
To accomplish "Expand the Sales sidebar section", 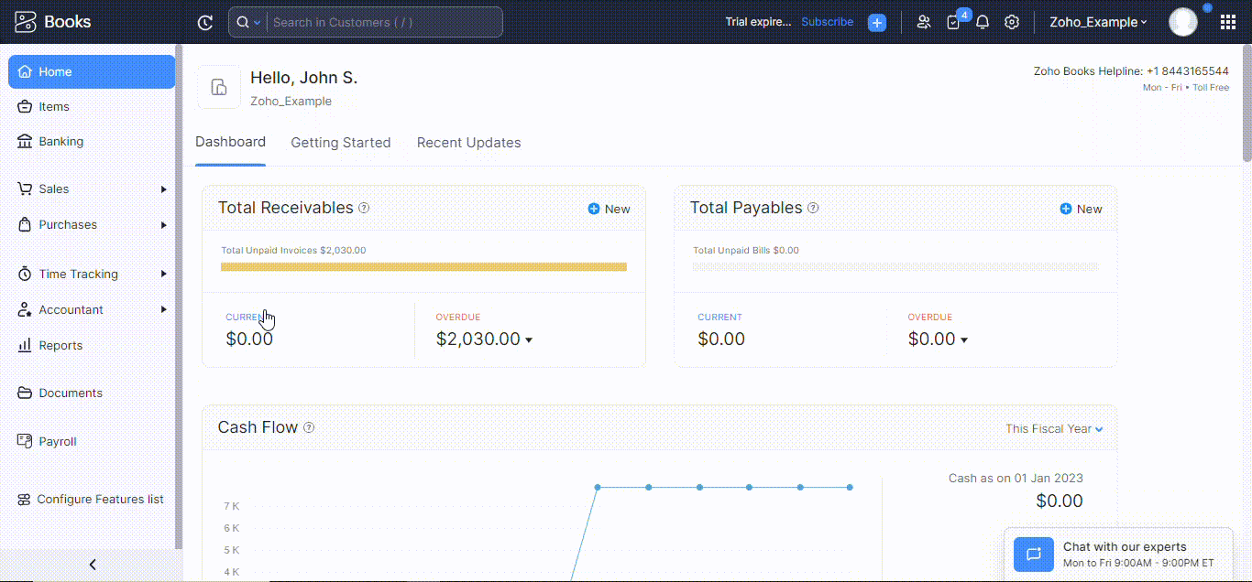I will tap(55, 189).
